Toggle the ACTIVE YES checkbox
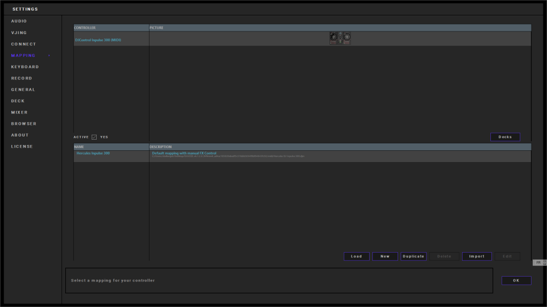 (94, 137)
